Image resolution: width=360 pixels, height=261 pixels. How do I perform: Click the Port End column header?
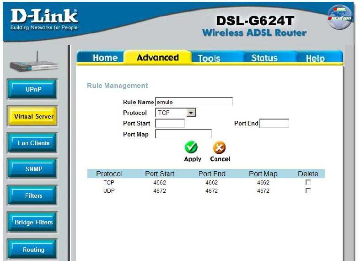[212, 174]
